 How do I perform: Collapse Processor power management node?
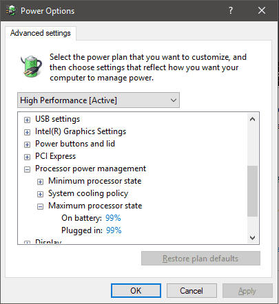(27, 169)
